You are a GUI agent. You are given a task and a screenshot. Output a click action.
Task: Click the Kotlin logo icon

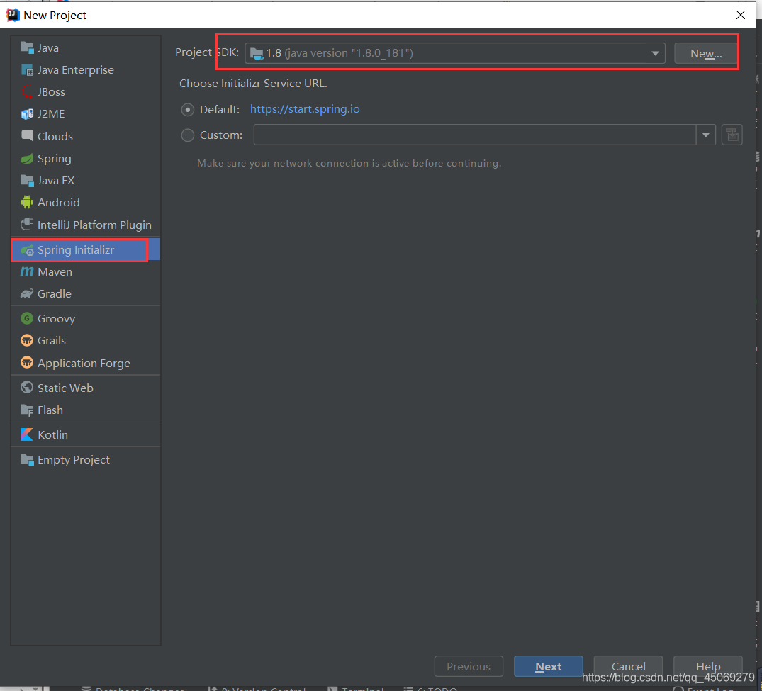point(27,434)
